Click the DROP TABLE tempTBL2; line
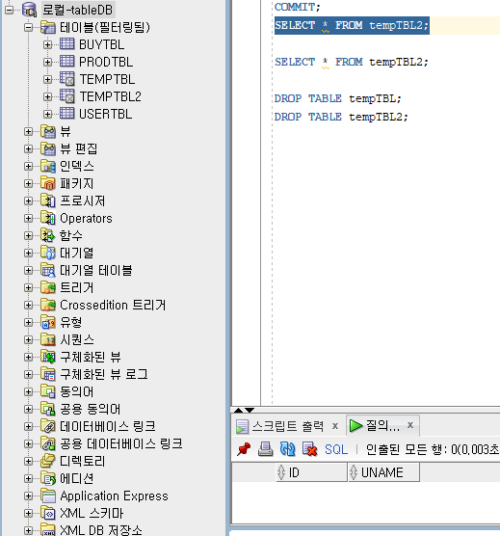The height and width of the screenshot is (536, 500). point(341,117)
